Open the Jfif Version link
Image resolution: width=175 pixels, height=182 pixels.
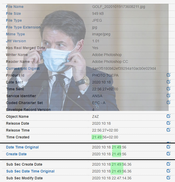pos(16,41)
